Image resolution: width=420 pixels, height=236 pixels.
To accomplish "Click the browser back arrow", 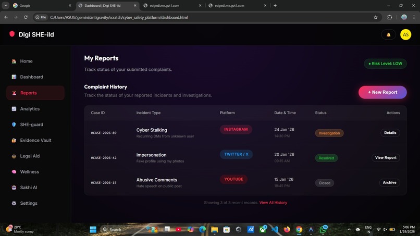I will click(6, 17).
